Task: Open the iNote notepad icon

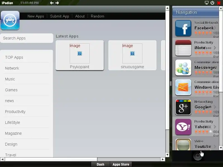Action: point(183,48)
